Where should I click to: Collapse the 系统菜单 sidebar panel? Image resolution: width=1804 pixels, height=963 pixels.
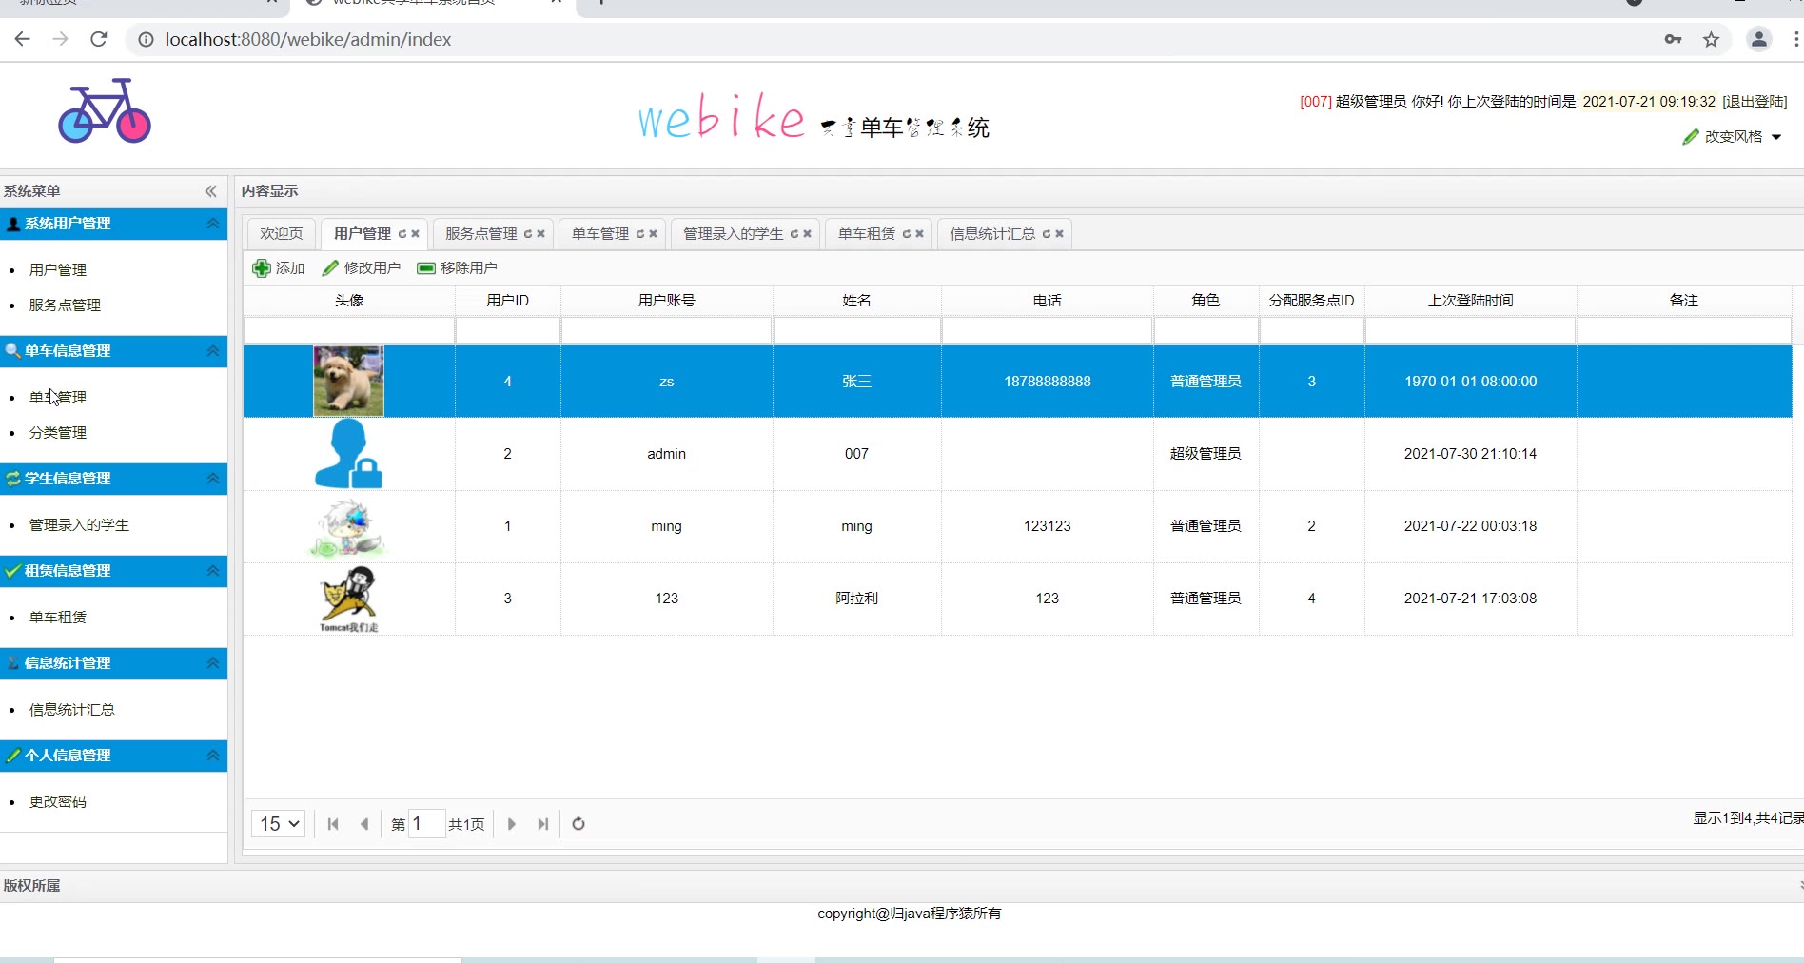210,191
